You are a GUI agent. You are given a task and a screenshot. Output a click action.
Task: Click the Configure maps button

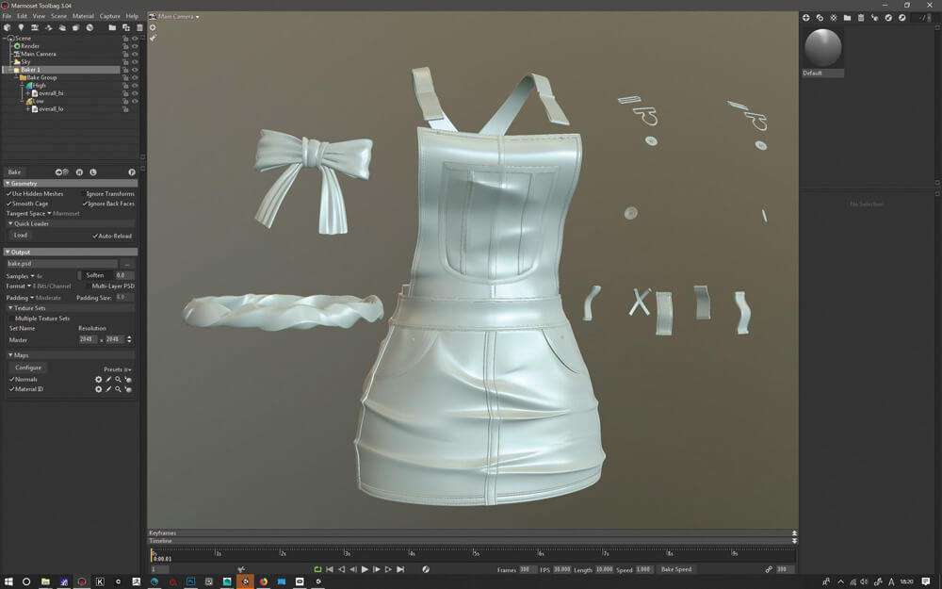[28, 368]
